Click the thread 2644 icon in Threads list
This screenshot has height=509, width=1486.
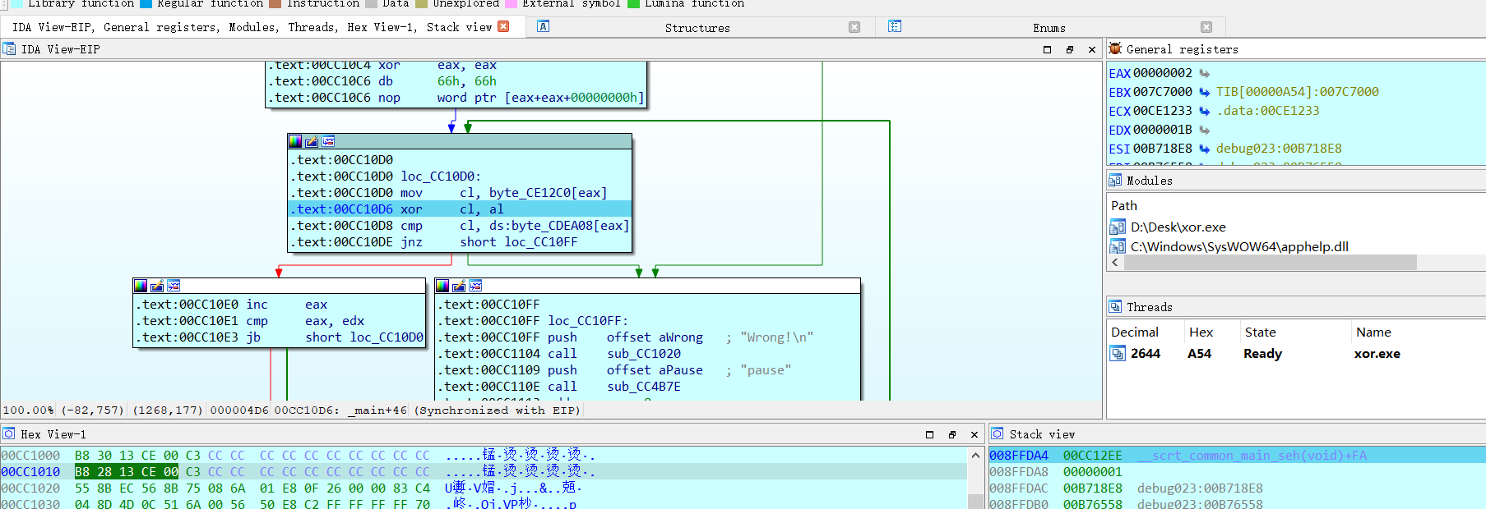tap(1118, 354)
